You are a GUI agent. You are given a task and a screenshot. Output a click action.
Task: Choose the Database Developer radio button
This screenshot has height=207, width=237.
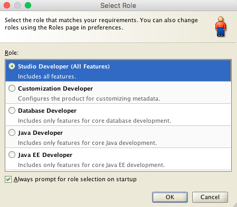(x=12, y=111)
